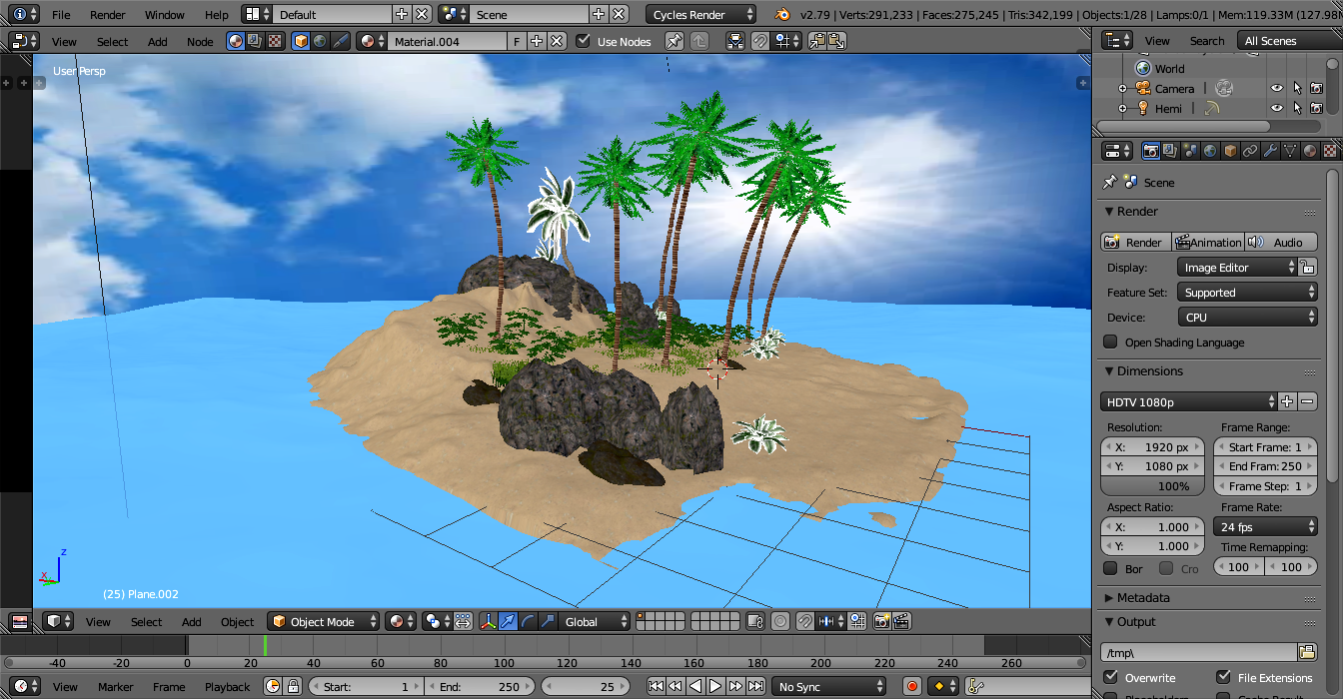Click the Render Layers properties tab
Screen dimensions: 1343x699
[1170, 151]
